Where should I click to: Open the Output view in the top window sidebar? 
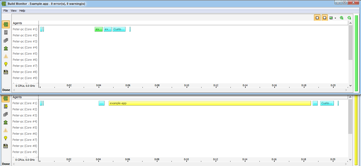[6, 32]
